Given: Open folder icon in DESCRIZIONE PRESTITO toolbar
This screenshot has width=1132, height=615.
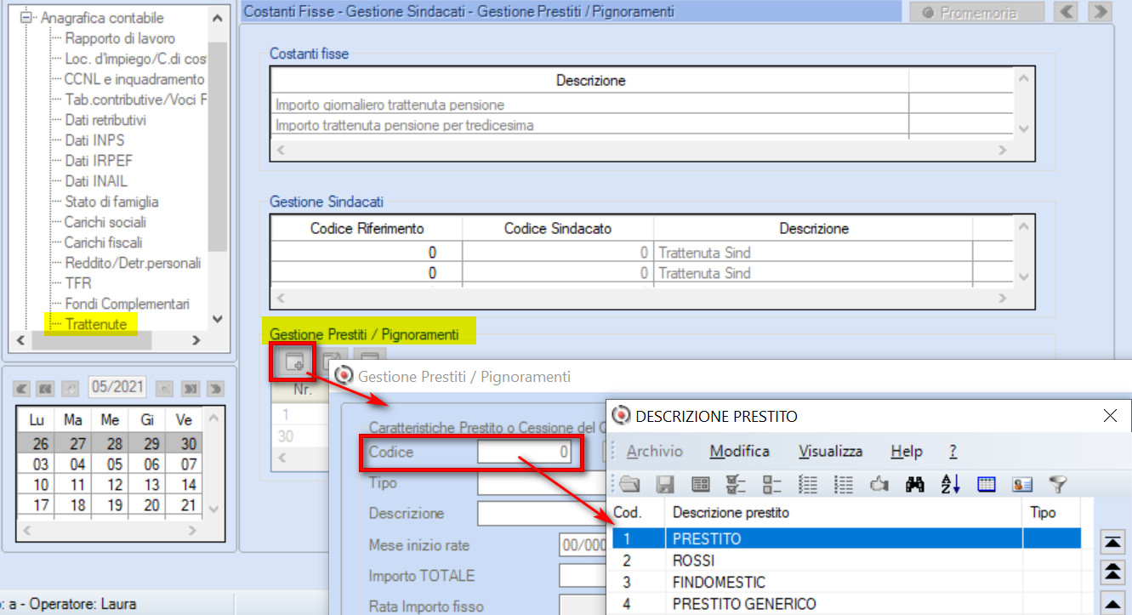Looking at the screenshot, I should click(x=629, y=485).
